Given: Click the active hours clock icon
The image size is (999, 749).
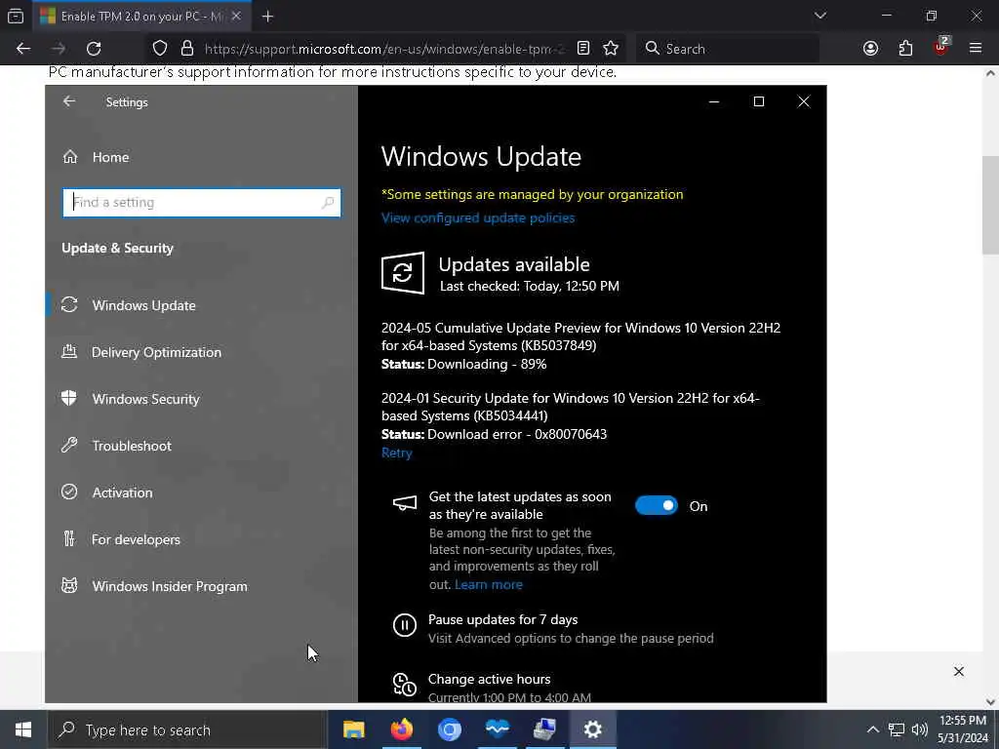Looking at the screenshot, I should [405, 685].
